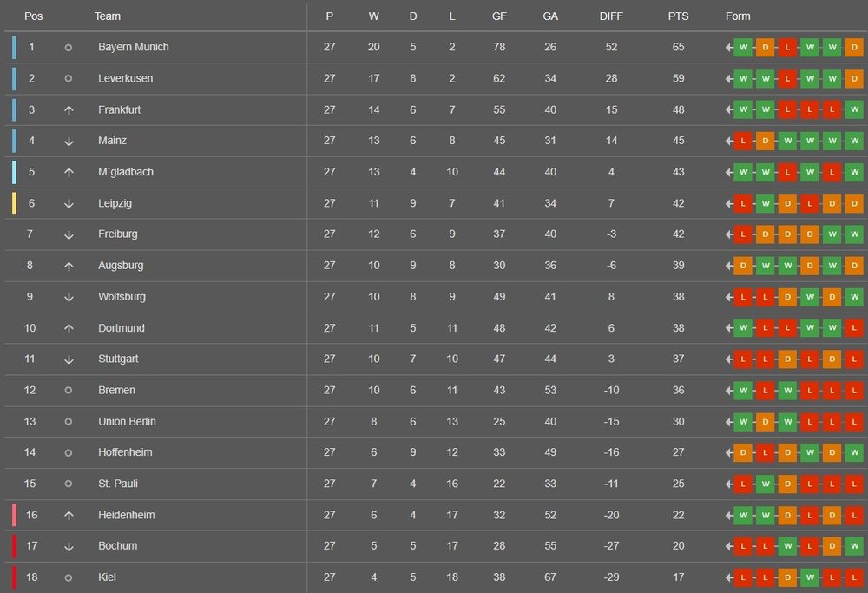Click the unchanged circle icon beside Leverkusen
Viewport: 868px width, 593px height.
[x=68, y=79]
